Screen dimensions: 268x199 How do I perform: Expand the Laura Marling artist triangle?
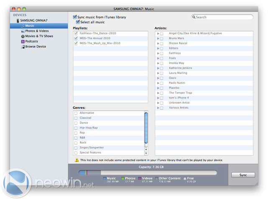(x=158, y=73)
